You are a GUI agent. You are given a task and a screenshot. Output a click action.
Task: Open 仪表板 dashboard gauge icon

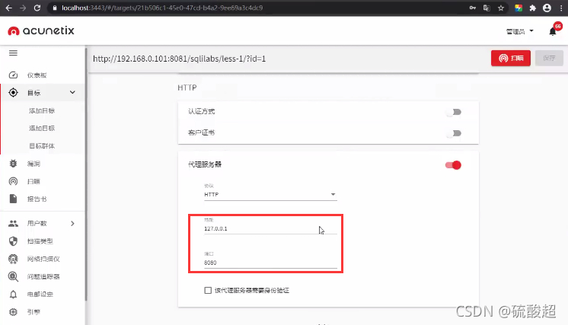13,75
